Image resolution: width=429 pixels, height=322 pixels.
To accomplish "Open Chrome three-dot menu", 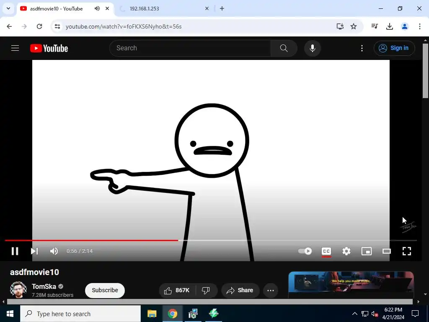I will (x=420, y=26).
